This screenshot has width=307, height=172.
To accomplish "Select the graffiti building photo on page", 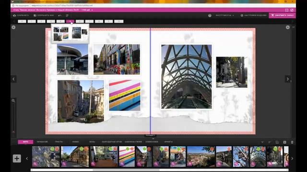I will pyautogui.click(x=117, y=59).
